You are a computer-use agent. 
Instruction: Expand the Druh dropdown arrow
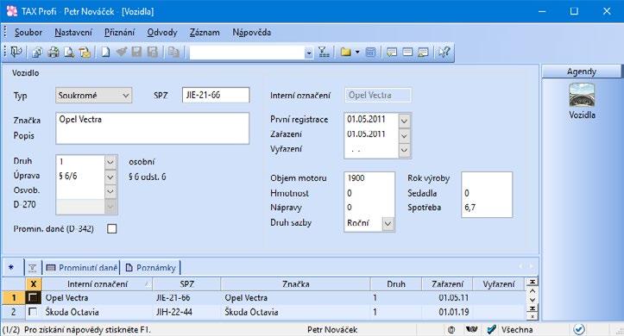[x=110, y=162]
